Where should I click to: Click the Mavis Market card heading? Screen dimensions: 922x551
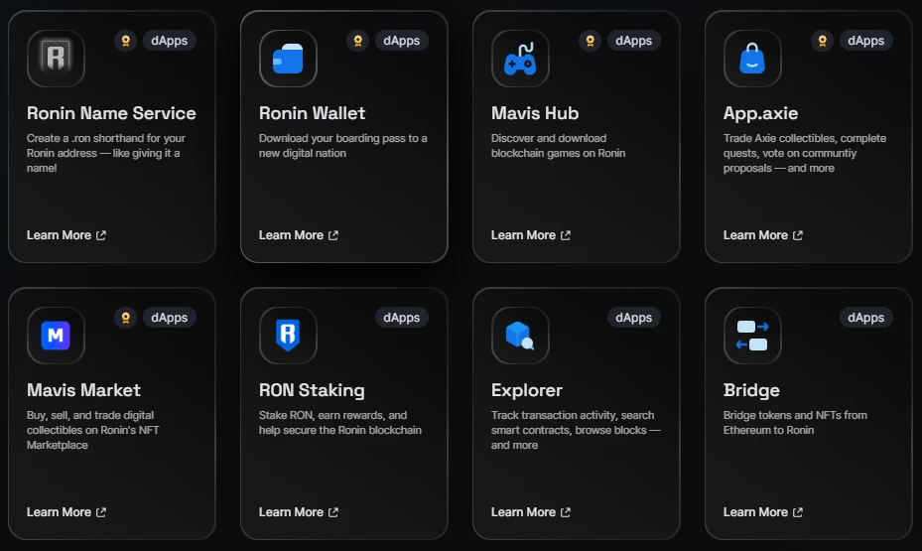pyautogui.click(x=83, y=390)
